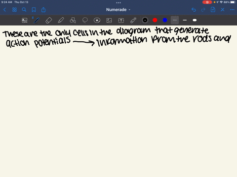Screen dimensions: 237x177
Task: Select the Eraser tool
Action: (x=48, y=20)
